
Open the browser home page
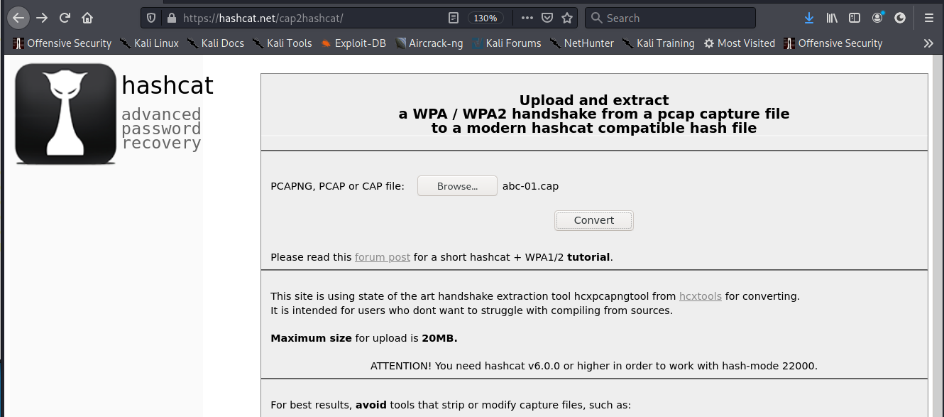[x=87, y=18]
